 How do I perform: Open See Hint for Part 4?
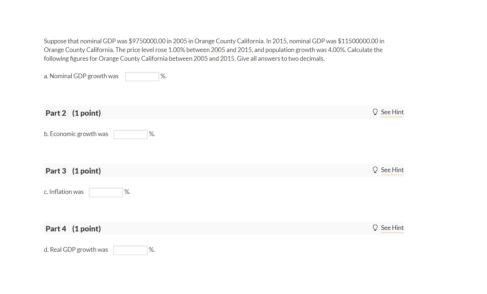392,228
